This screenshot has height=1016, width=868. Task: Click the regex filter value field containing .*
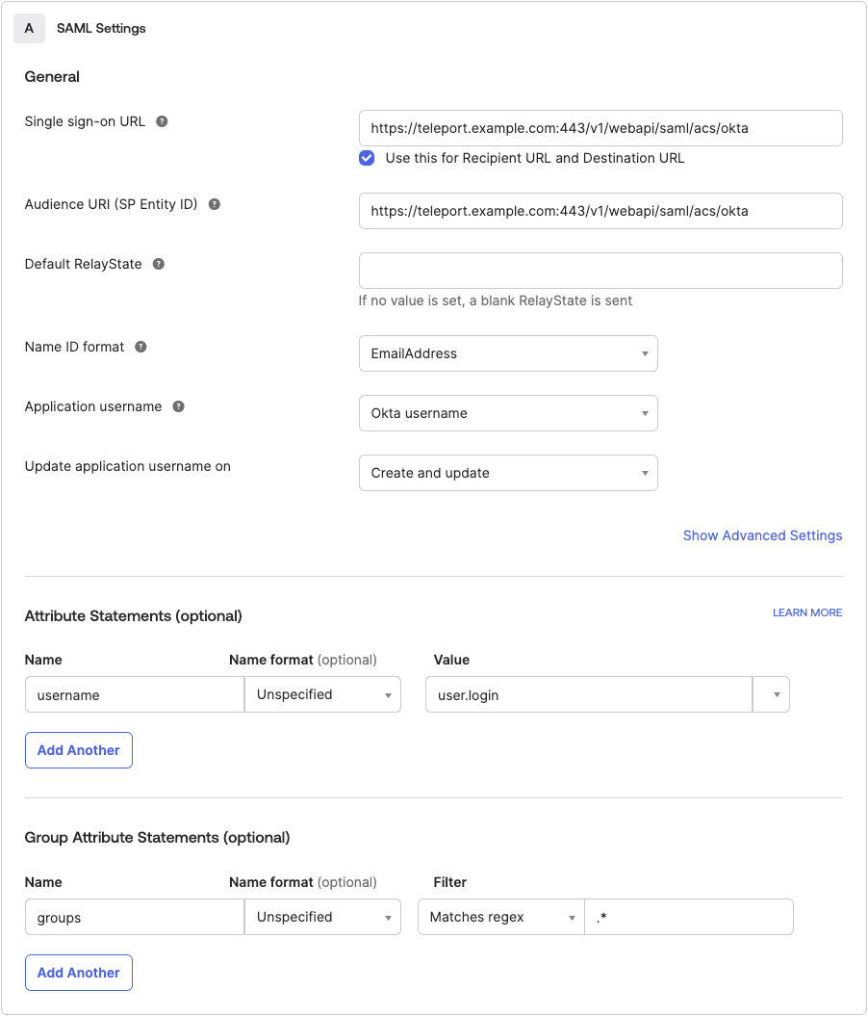tap(689, 917)
